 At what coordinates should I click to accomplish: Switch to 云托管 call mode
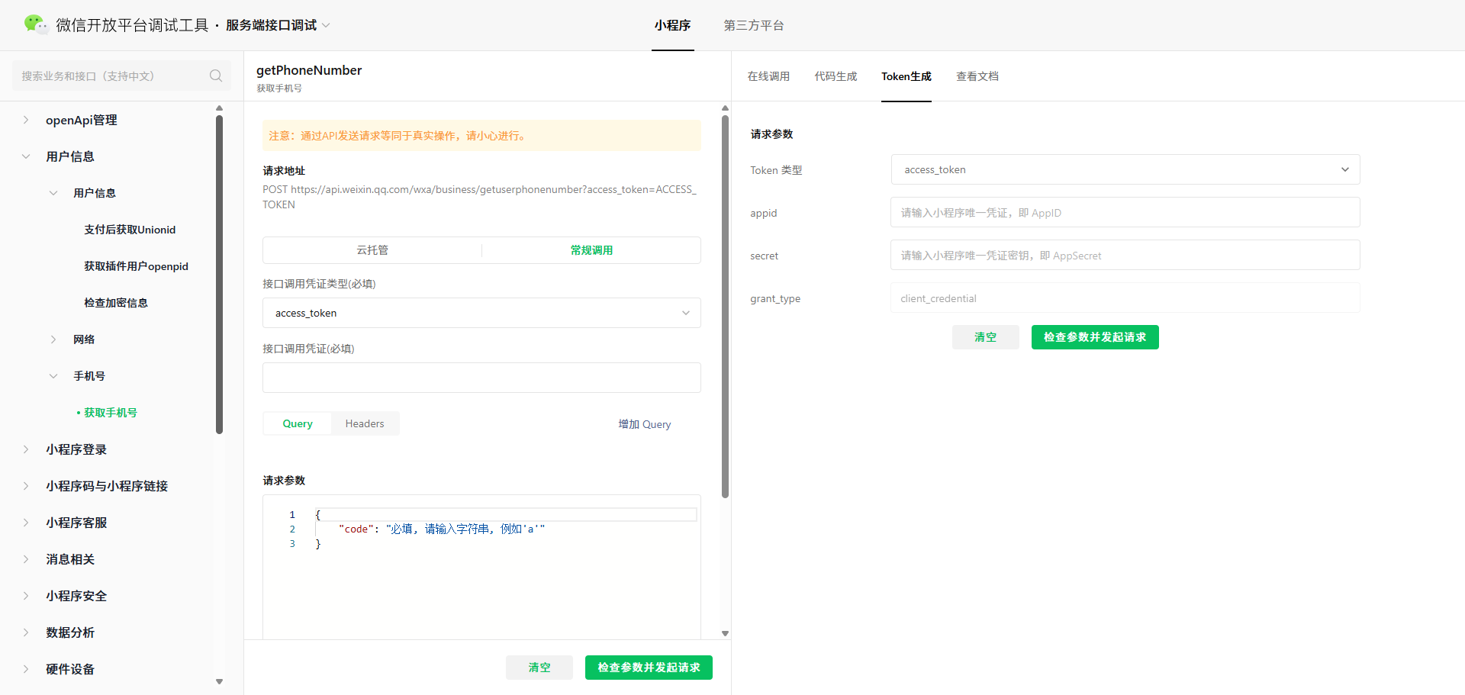pyautogui.click(x=372, y=250)
